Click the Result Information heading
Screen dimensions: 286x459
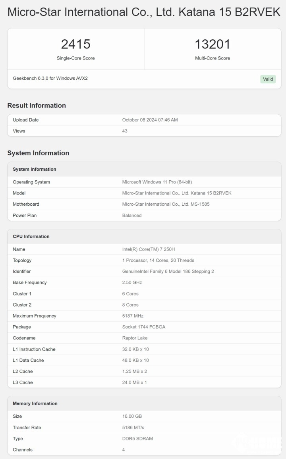pyautogui.click(x=37, y=105)
